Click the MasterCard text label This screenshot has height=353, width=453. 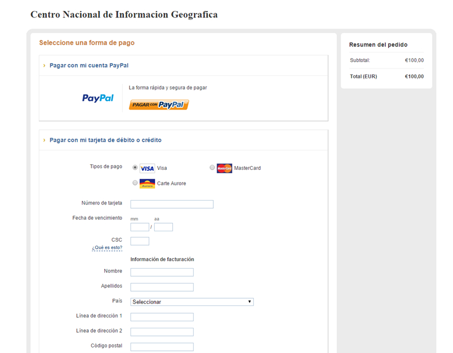coord(247,168)
